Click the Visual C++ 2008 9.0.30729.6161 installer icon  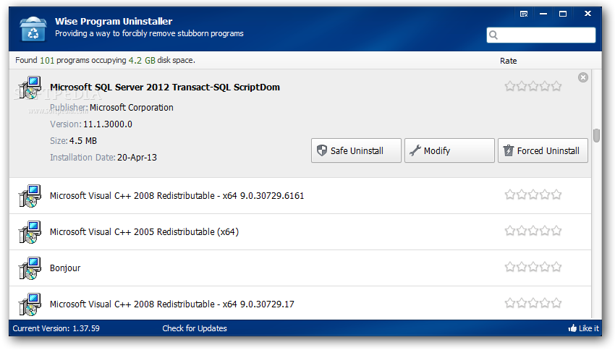point(30,195)
